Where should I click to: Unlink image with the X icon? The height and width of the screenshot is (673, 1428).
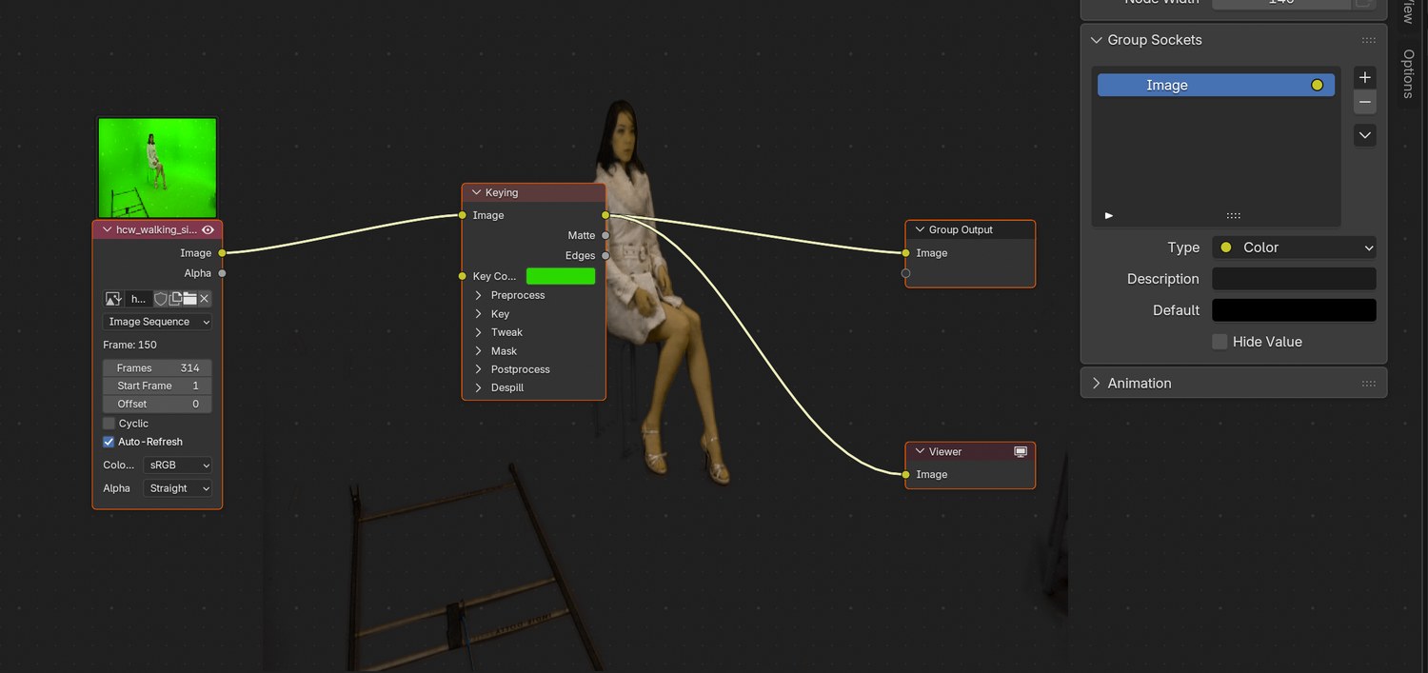click(x=204, y=299)
